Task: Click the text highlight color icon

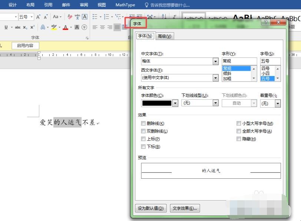Action: [54, 27]
